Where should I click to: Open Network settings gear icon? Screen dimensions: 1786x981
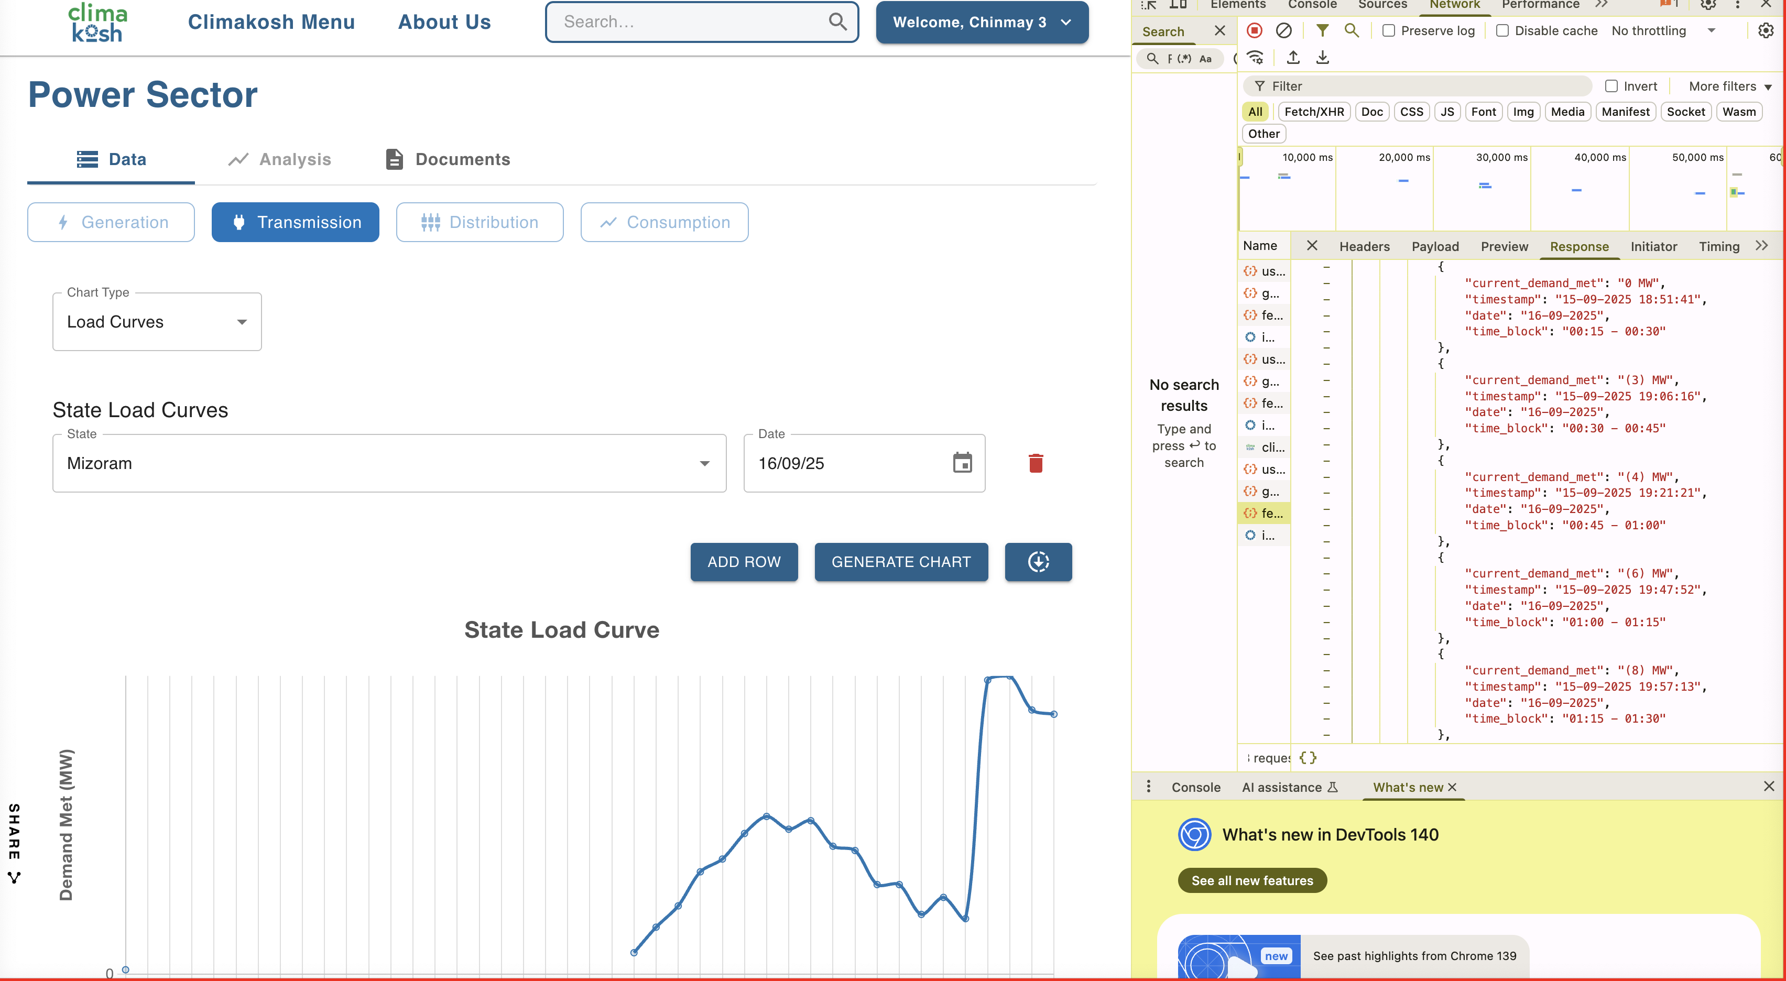[x=1765, y=30]
